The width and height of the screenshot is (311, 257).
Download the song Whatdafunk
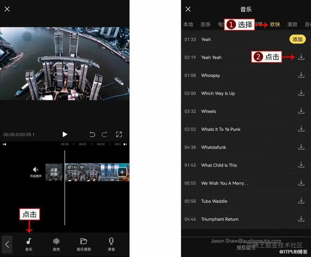[301, 147]
